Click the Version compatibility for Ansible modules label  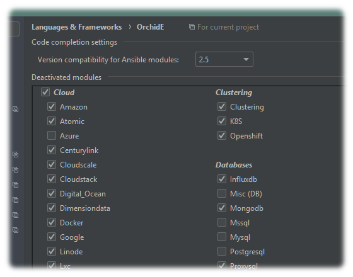click(108, 60)
